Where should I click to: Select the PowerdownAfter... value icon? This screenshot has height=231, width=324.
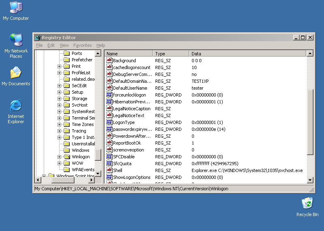109,136
